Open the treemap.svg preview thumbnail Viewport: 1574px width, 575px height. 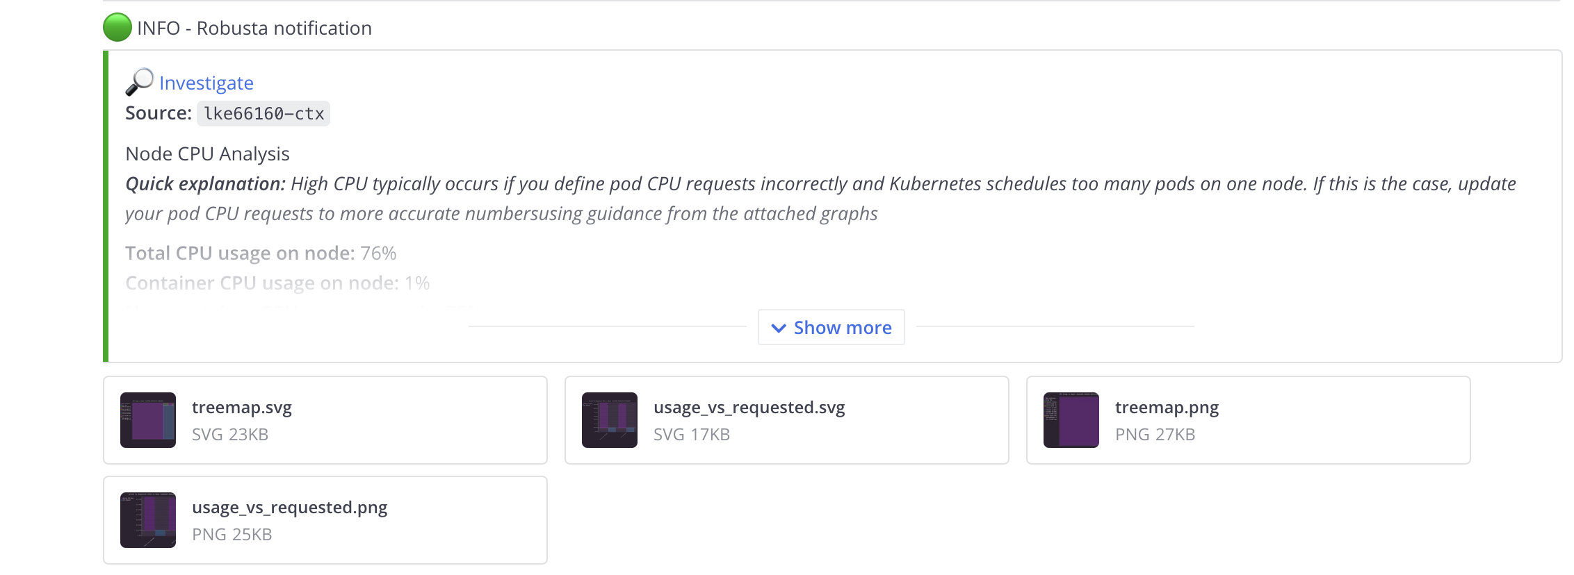point(148,420)
